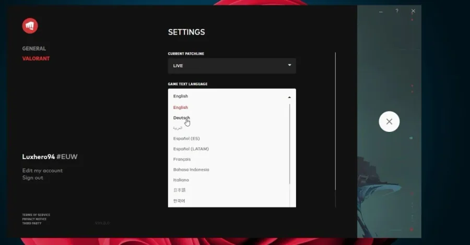
Task: Pick Español (LATAM) in language list
Action: tap(191, 149)
